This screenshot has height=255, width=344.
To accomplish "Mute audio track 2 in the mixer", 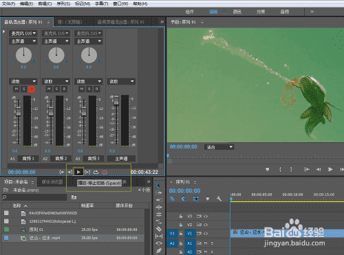I will pos(49,89).
